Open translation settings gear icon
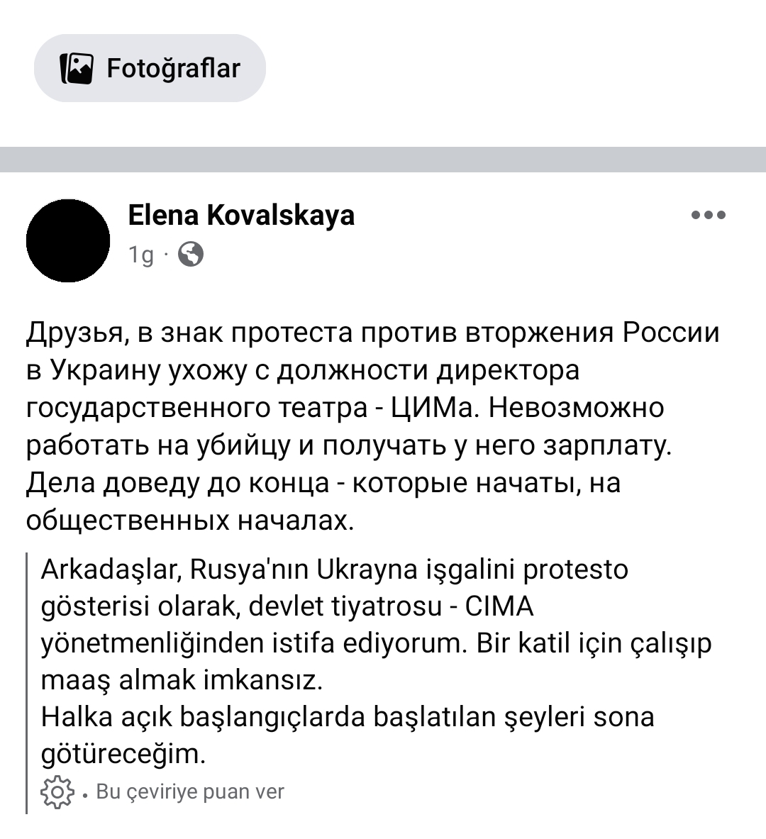Image resolution: width=766 pixels, height=839 pixels. 58,791
